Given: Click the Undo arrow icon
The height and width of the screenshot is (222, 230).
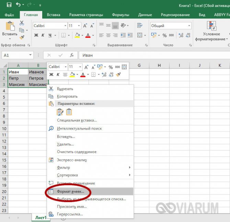Looking at the screenshot, I should (18, 5).
